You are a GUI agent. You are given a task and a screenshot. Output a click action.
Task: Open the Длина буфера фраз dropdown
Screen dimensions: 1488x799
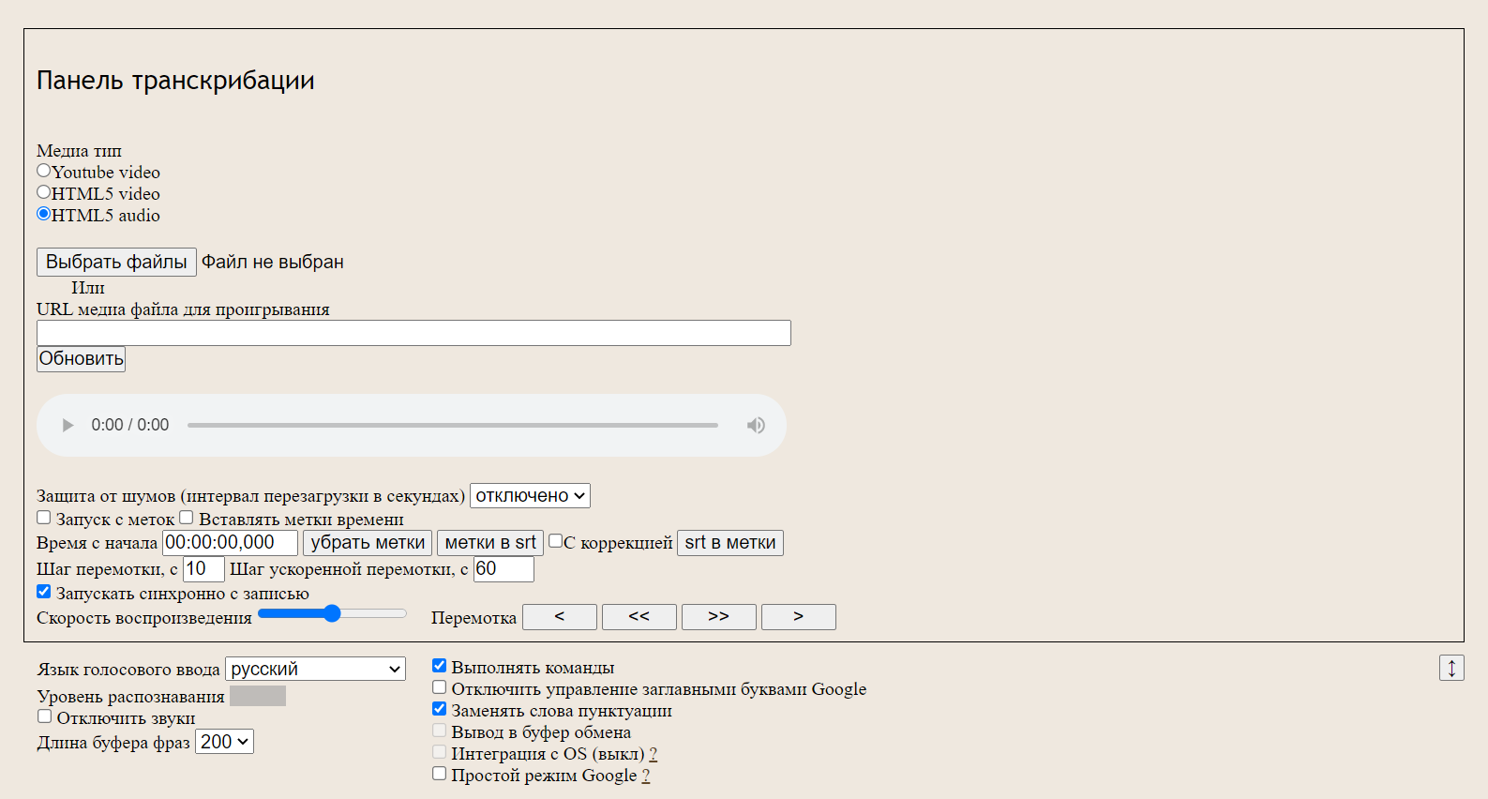coord(224,742)
